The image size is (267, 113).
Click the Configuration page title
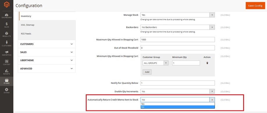[x=29, y=6]
